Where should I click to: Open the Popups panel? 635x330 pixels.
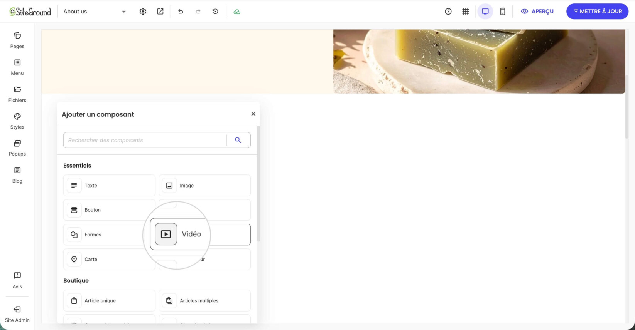17,148
